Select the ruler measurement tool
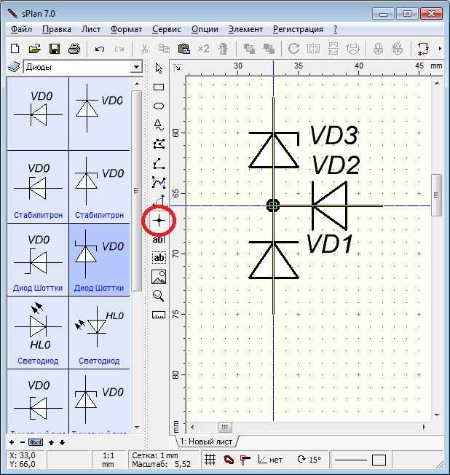The width and height of the screenshot is (450, 475). 159,315
